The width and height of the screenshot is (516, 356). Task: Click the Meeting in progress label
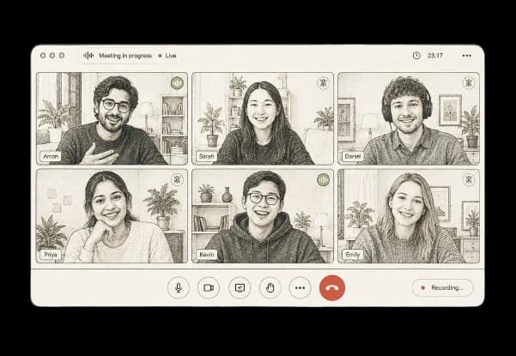coord(125,56)
